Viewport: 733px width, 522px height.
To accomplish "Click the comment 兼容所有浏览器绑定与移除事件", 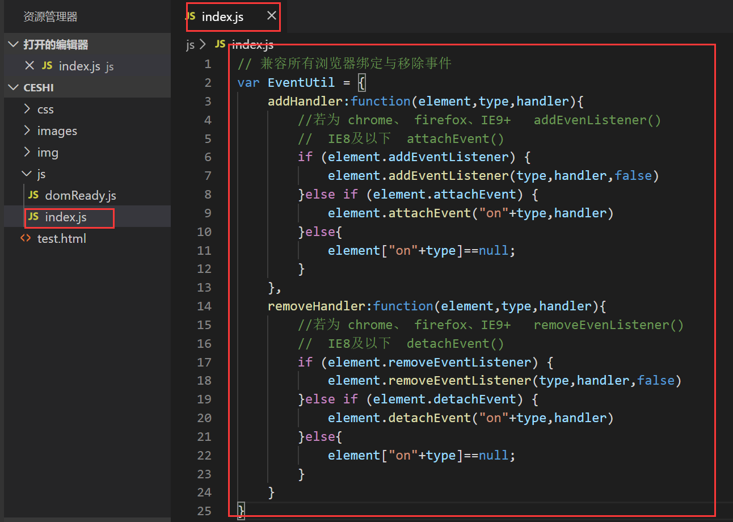I will 356,64.
